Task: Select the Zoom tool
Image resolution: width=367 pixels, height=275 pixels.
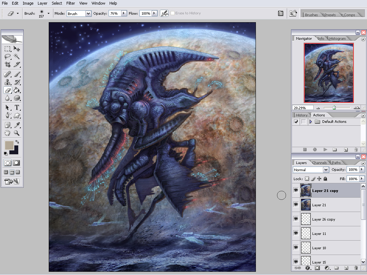Action: click(x=16, y=133)
